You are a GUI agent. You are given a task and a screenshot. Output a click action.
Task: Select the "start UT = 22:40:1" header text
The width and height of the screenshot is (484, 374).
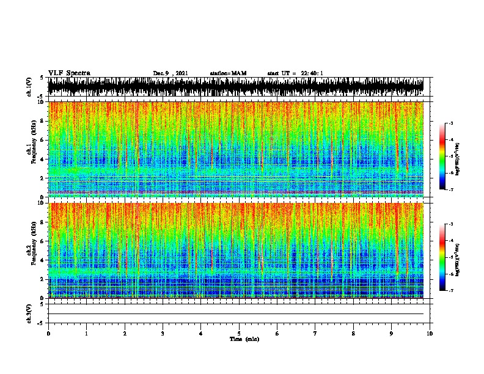click(x=295, y=73)
